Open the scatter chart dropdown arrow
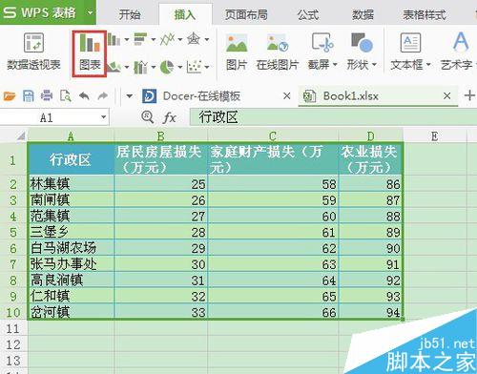 pos(207,67)
